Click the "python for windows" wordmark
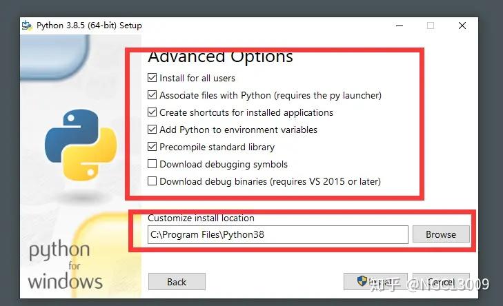 click(x=66, y=265)
